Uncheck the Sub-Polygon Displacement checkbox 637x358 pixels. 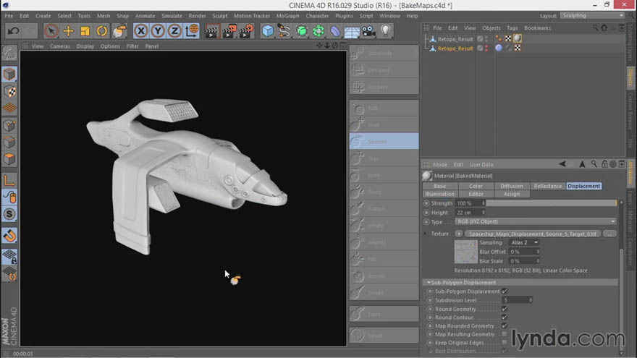pyautogui.click(x=504, y=291)
